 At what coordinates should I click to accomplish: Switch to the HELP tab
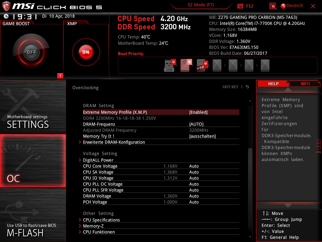pyautogui.click(x=273, y=84)
